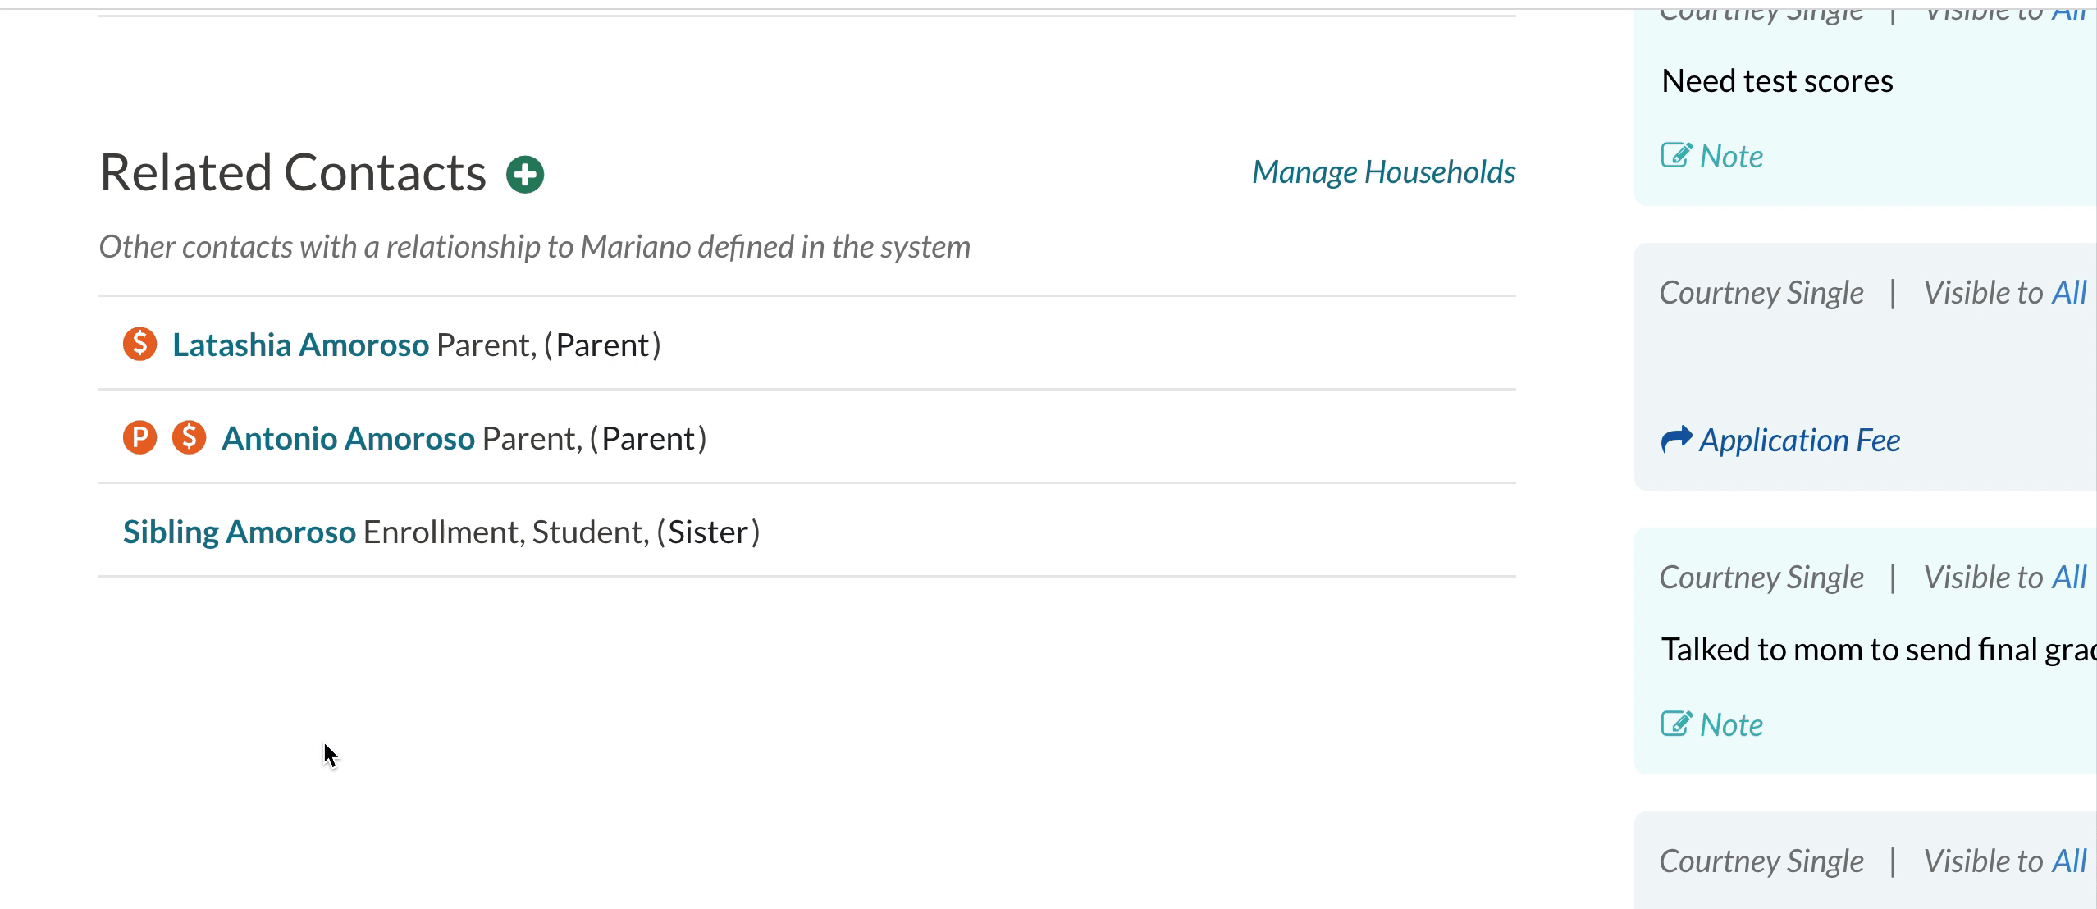Add a new related contact plus icon
This screenshot has width=2097, height=909.
coord(525,175)
